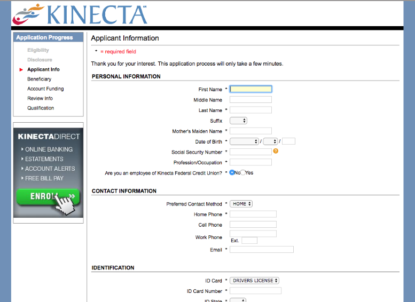Click the Work Phone field
Screen dimensions: 415x302
click(253, 234)
